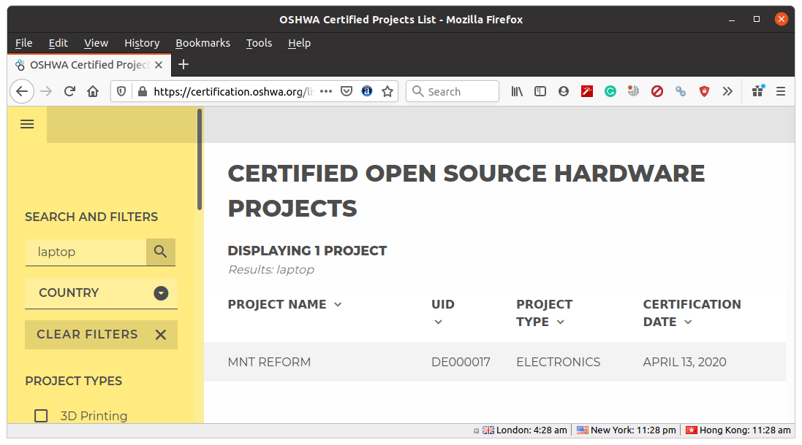Open the History menu
The image size is (802, 445).
(x=142, y=43)
